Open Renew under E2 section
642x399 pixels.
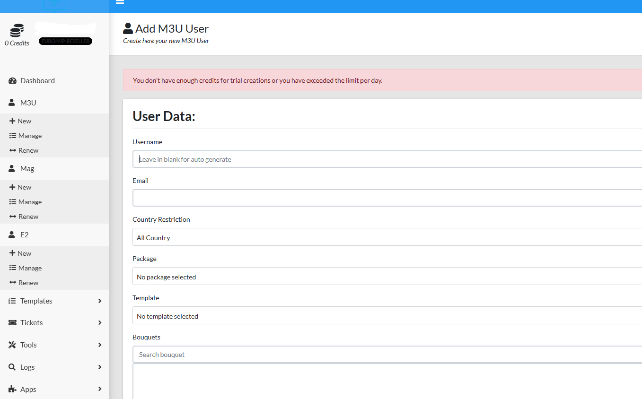pyautogui.click(x=28, y=283)
